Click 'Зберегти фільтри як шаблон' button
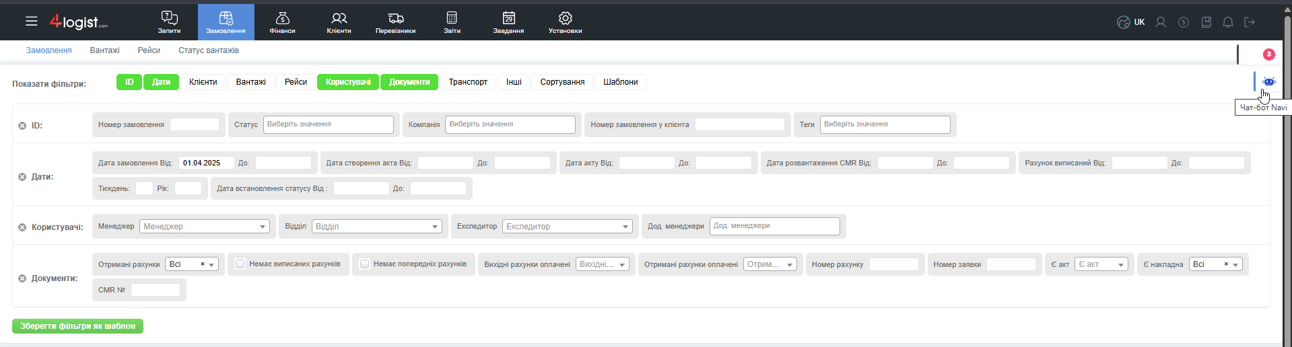The width and height of the screenshot is (1292, 347). coord(77,326)
